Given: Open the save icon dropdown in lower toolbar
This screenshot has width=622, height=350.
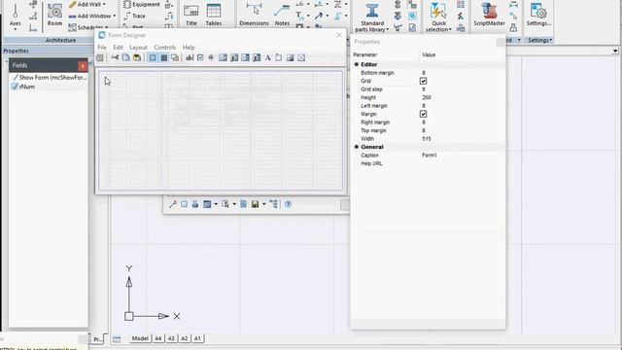Looking at the screenshot, I should [263, 204].
